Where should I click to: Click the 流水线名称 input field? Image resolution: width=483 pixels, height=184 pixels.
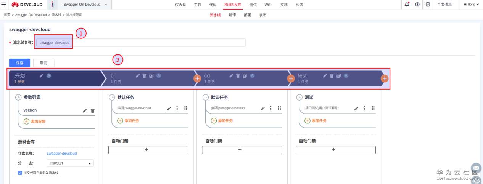141,43
